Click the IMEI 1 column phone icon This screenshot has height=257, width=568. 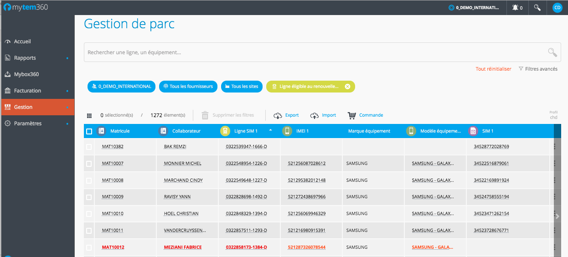click(287, 131)
